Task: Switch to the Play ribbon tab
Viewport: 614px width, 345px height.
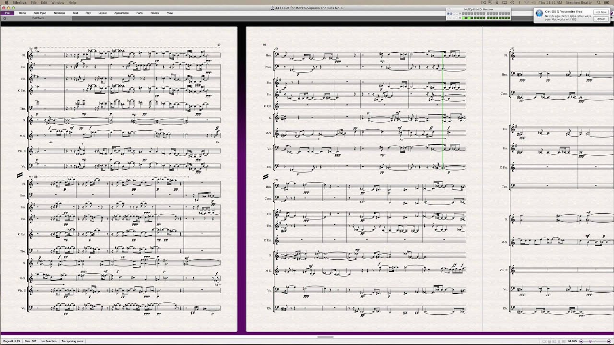Action: point(88,13)
